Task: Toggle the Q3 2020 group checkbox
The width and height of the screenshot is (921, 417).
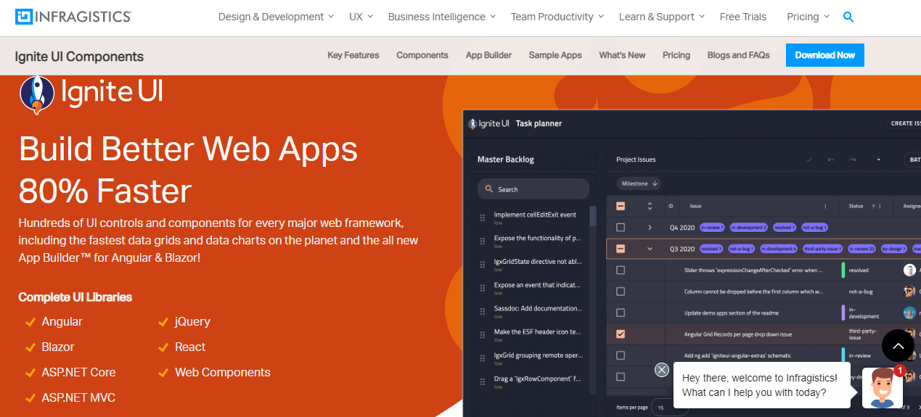Action: pos(621,249)
